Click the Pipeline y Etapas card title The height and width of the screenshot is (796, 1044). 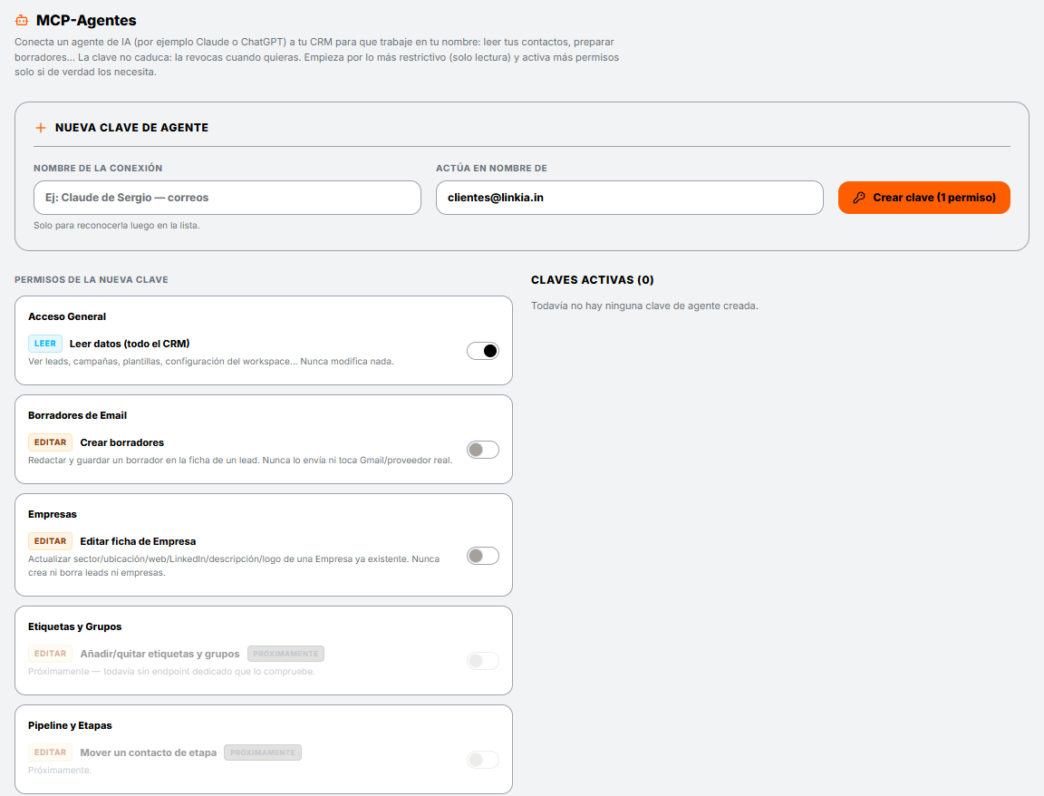pos(70,725)
